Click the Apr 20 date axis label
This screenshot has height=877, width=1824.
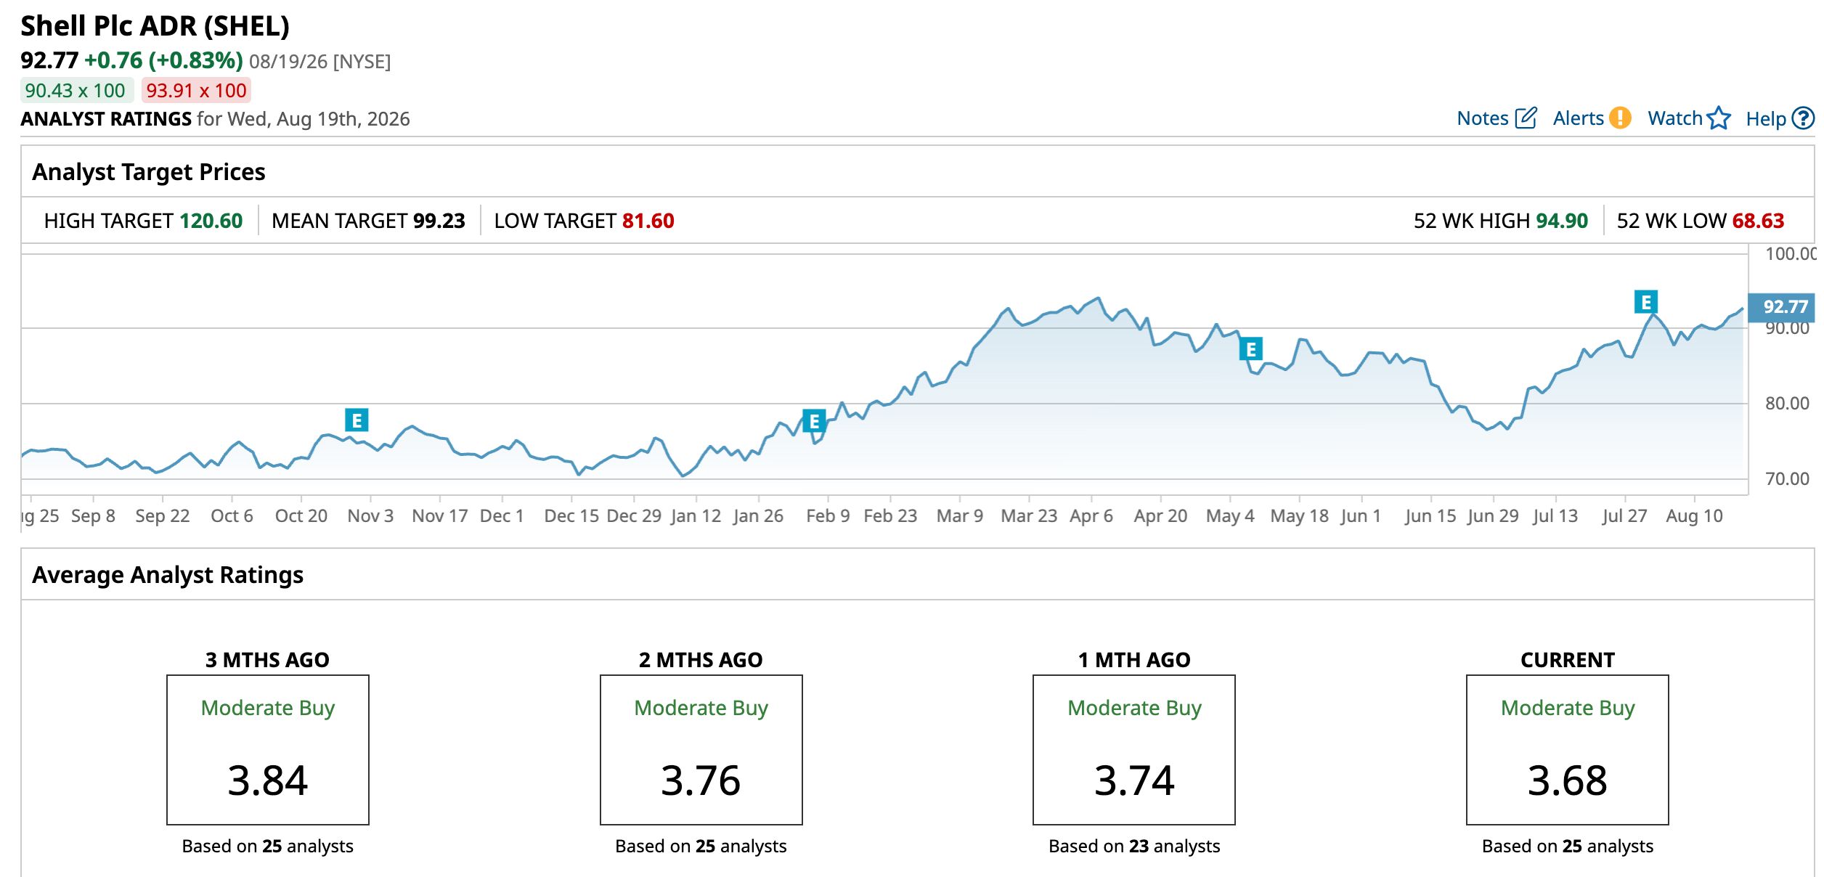tap(1160, 516)
